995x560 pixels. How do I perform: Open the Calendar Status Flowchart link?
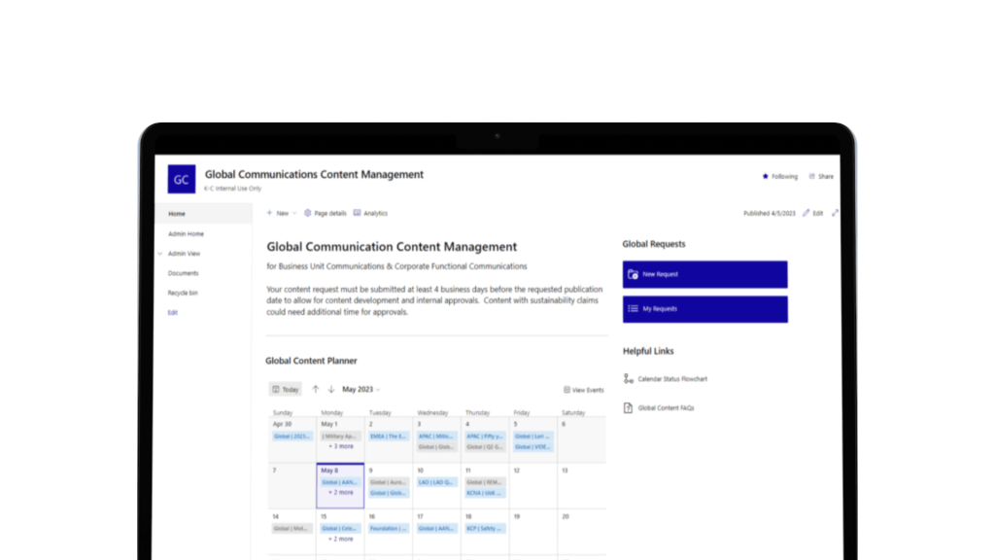coord(671,379)
